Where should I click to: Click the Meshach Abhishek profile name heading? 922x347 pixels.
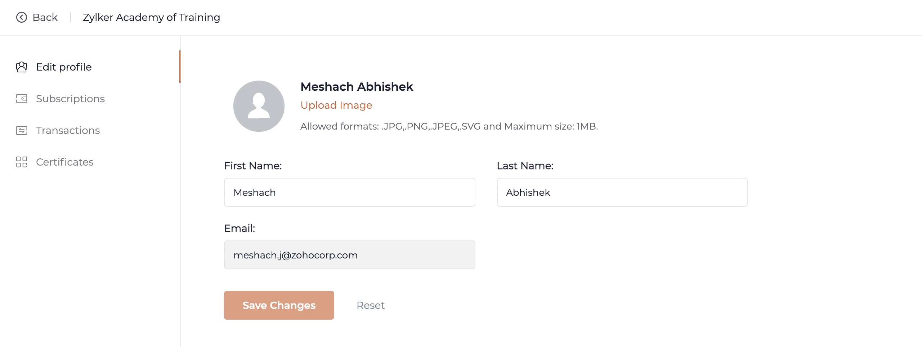(x=357, y=87)
